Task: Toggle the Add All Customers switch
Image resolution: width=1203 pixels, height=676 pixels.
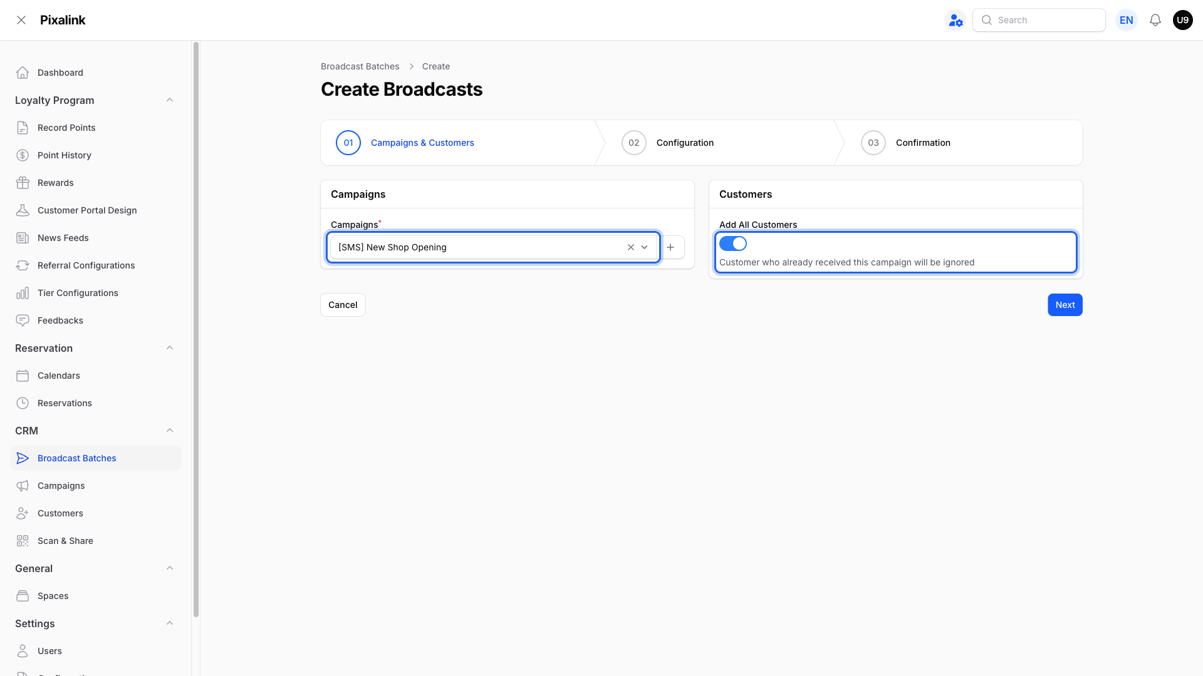Action: [x=732, y=243]
